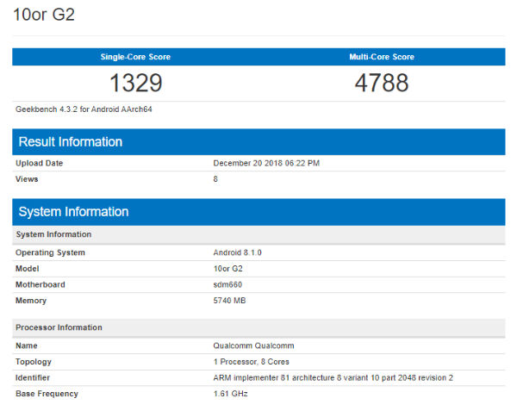Click the Result Information section header

(258, 141)
